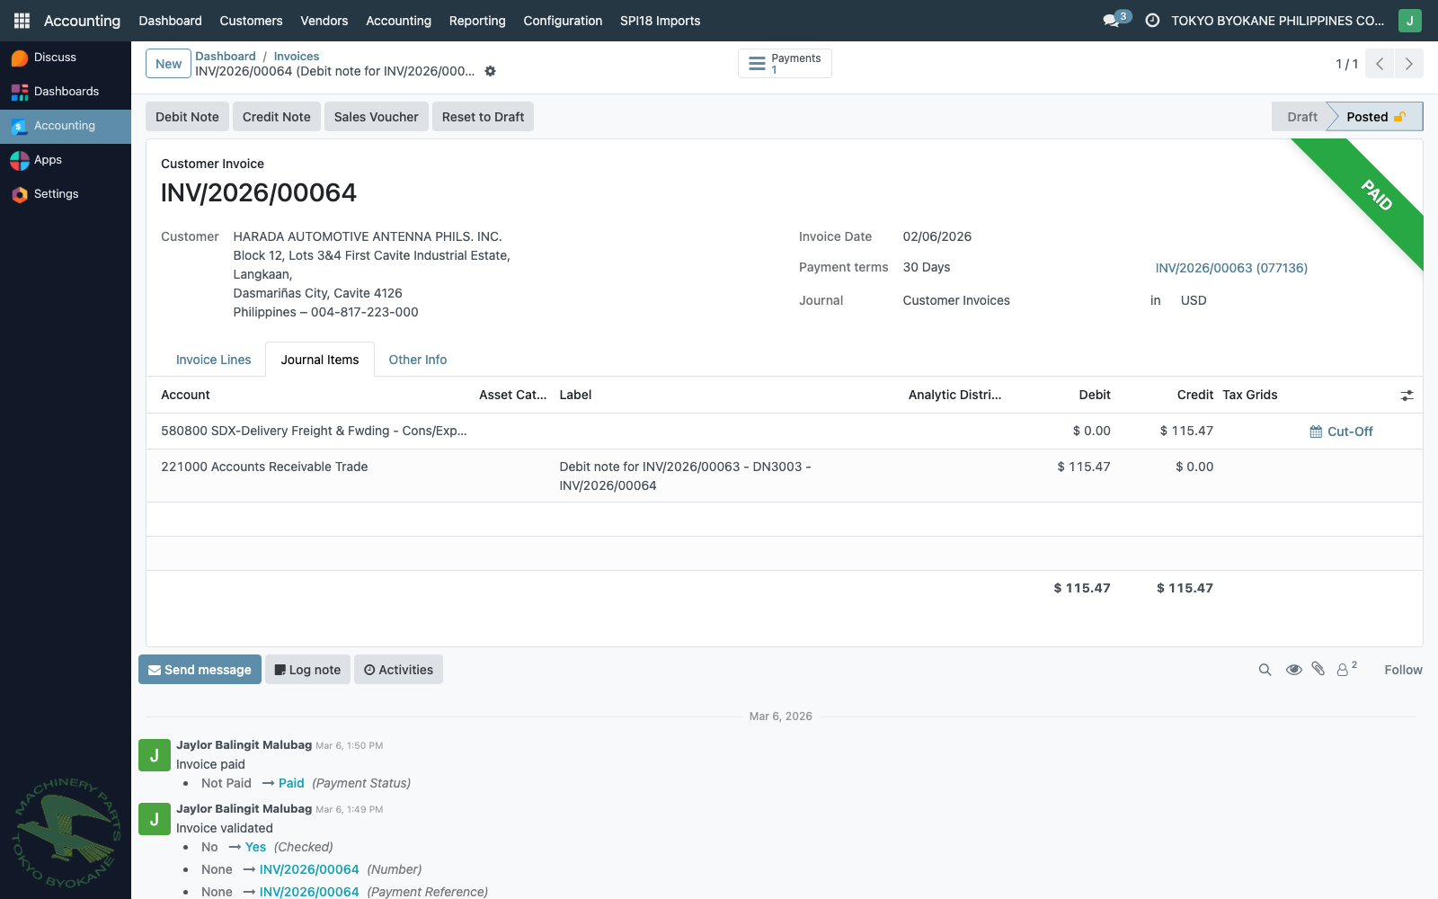
Task: Open Dashboards app in sidebar
Action: click(66, 92)
